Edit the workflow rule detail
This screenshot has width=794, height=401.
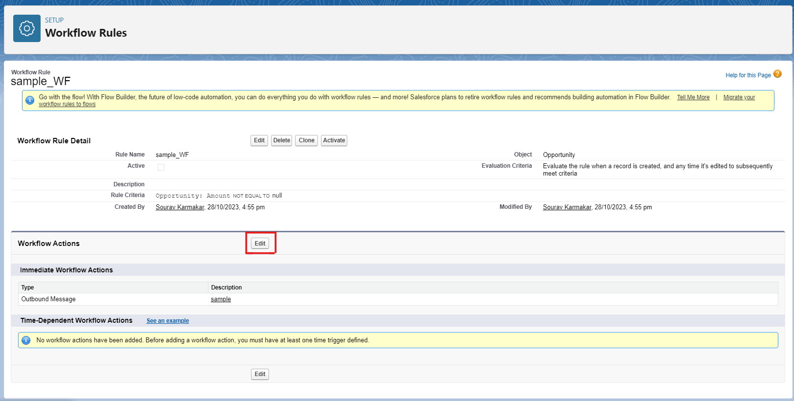259,140
